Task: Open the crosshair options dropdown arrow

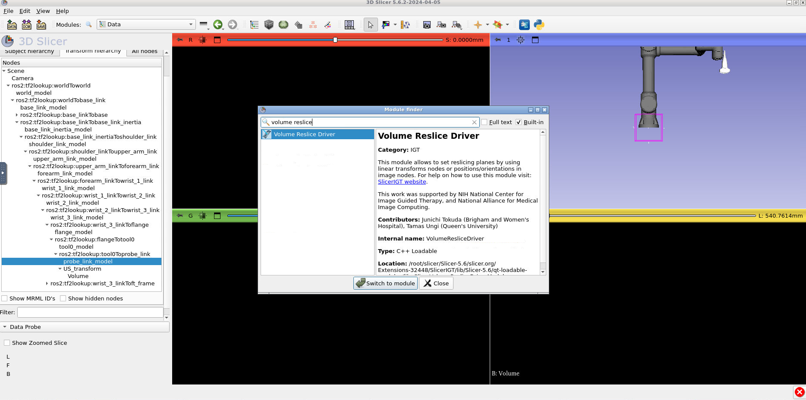Action: 488,25
